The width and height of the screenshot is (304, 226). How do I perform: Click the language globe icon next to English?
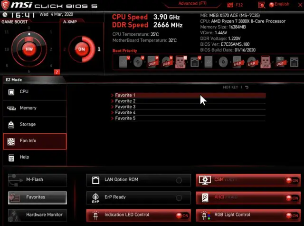271,5
